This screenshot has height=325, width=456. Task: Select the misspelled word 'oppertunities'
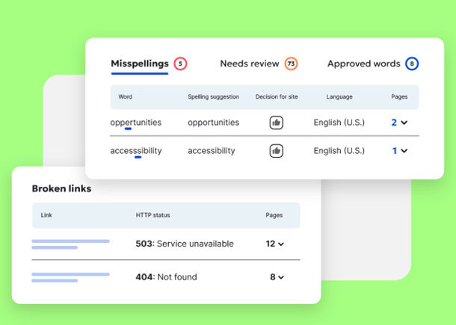click(135, 123)
